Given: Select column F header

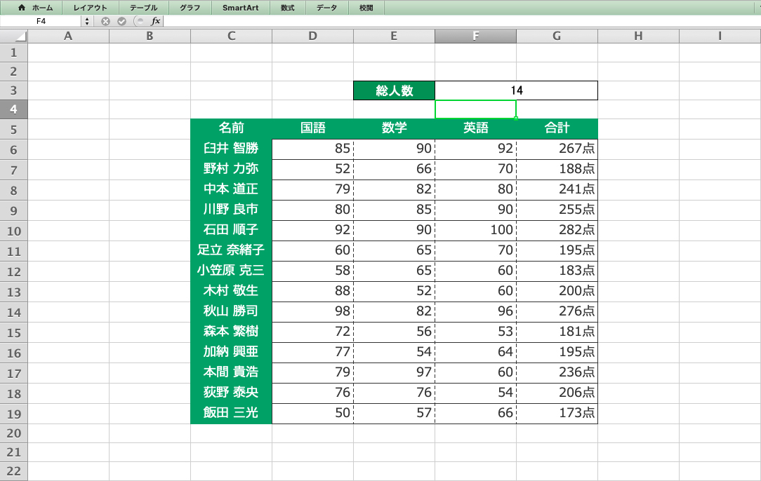Looking at the screenshot, I should point(476,36).
